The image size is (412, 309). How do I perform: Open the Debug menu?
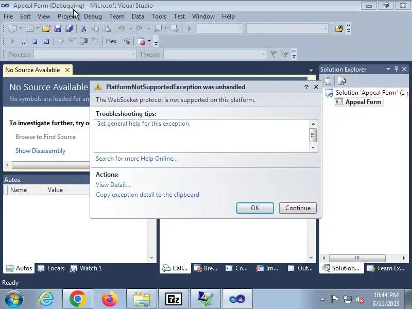tap(93, 16)
